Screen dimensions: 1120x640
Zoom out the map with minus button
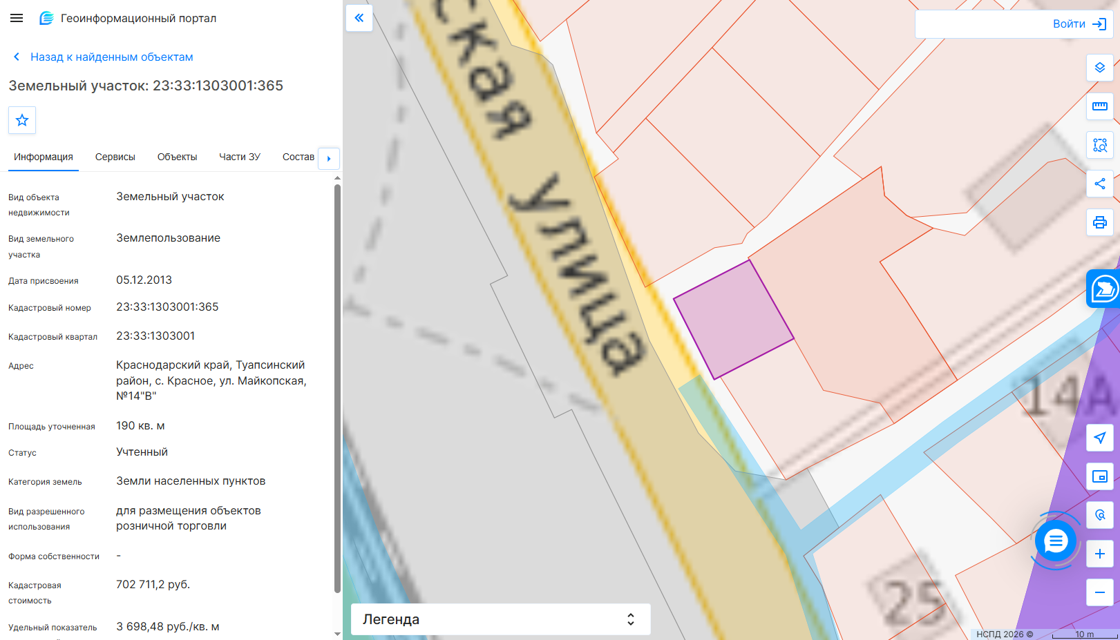pos(1100,592)
